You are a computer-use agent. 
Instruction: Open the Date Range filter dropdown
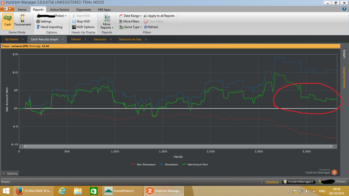130,16
